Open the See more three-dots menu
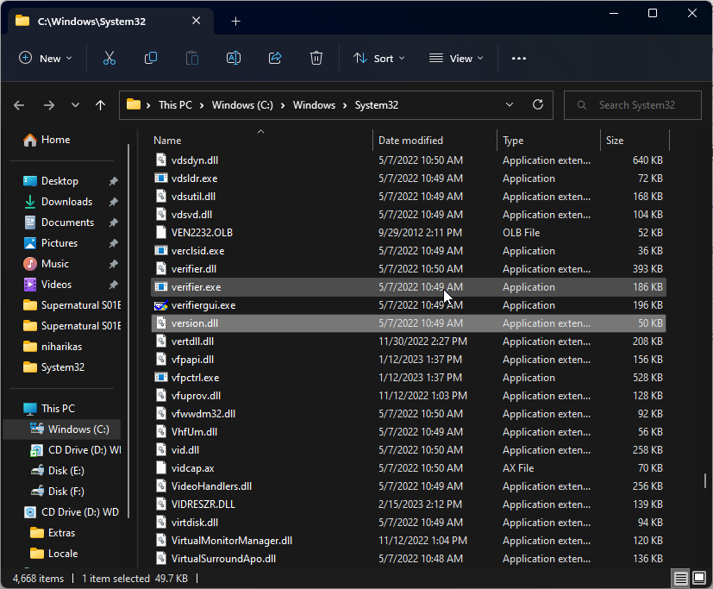The image size is (713, 589). coord(518,58)
